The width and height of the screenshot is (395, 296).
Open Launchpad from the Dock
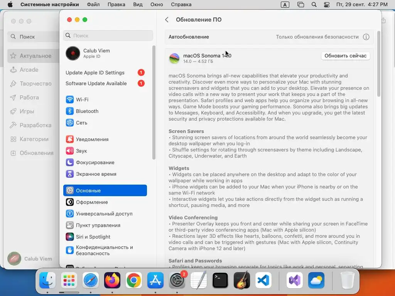click(69, 280)
